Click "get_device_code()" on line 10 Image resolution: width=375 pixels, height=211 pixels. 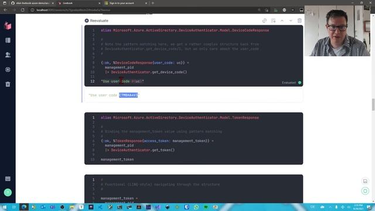(169, 72)
